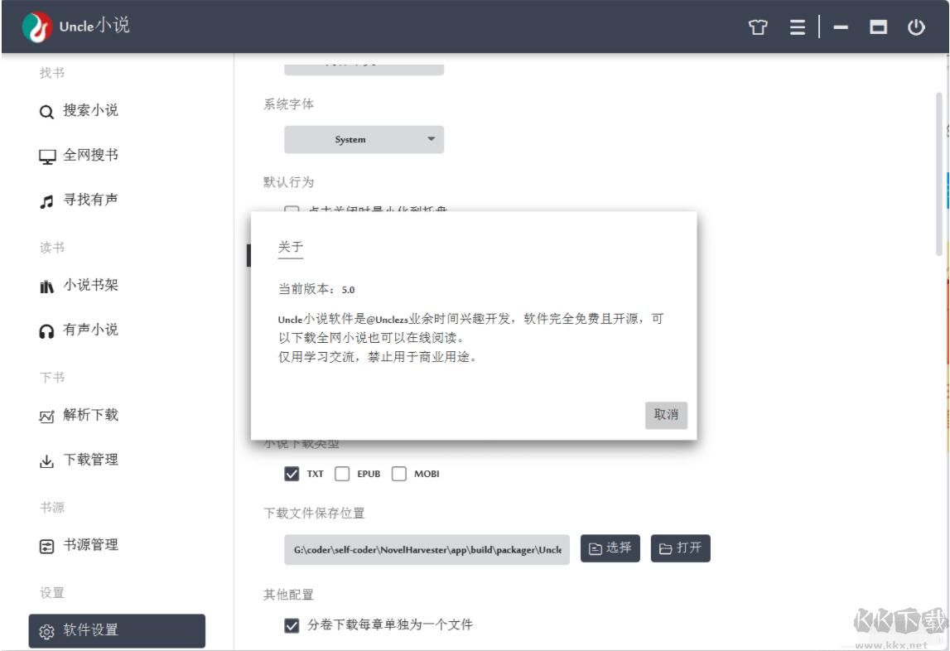Open the top-right hamburger menu
950x651 pixels.
(796, 27)
